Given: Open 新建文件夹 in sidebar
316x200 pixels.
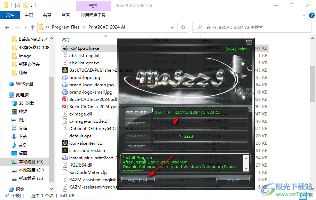Looking at the screenshot, I should pos(26,64).
